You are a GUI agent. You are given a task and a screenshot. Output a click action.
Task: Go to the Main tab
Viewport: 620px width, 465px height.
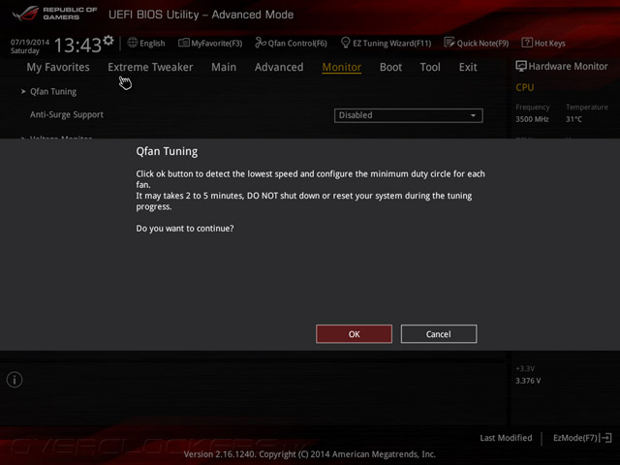tap(224, 67)
